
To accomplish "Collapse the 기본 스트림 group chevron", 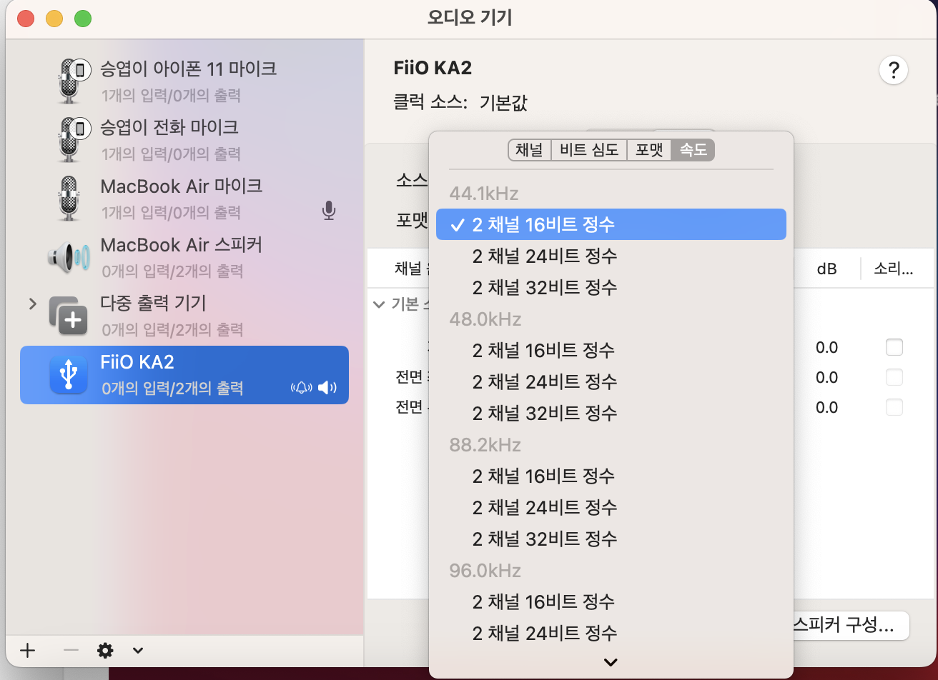I will point(378,305).
